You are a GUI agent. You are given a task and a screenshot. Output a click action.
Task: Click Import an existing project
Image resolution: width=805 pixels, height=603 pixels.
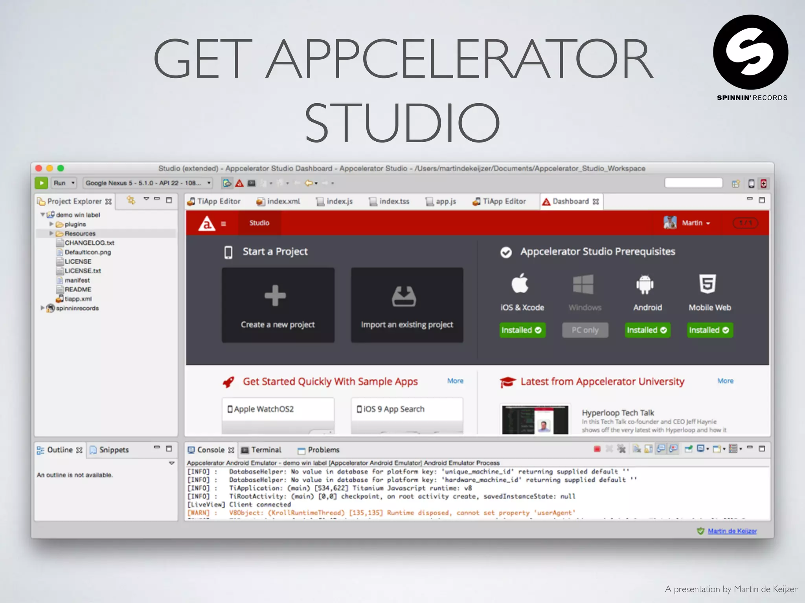click(407, 305)
